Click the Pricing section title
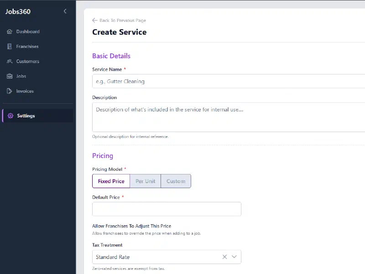Viewport: 365px width, 274px height. coord(103,156)
